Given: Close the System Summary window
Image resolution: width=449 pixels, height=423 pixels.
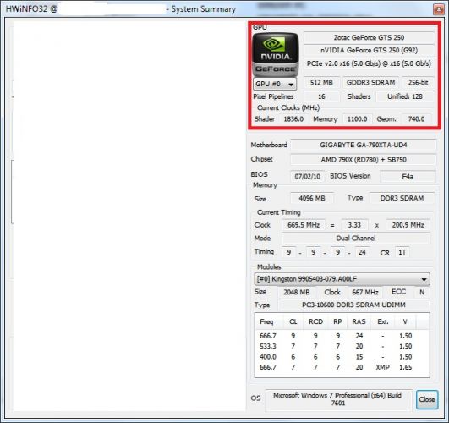Looking at the screenshot, I should point(438,9).
